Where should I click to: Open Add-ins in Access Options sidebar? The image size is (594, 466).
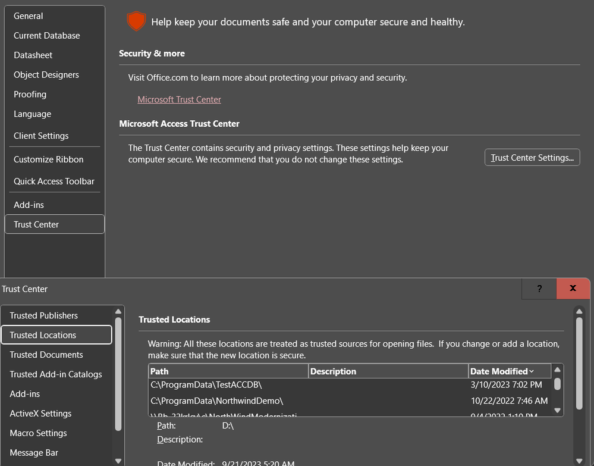click(x=29, y=205)
